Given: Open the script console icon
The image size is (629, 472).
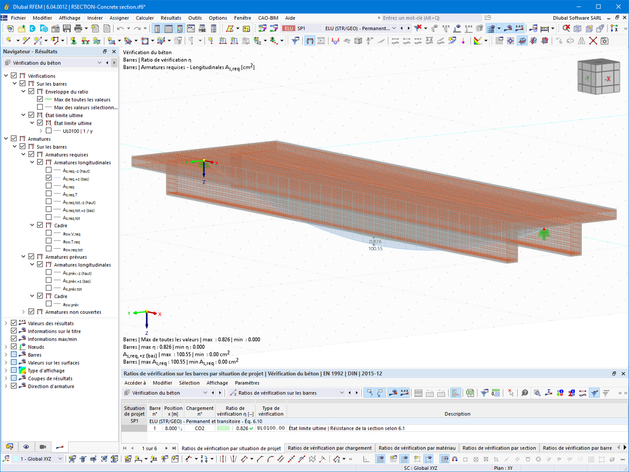Looking at the screenshot, I should [x=191, y=28].
